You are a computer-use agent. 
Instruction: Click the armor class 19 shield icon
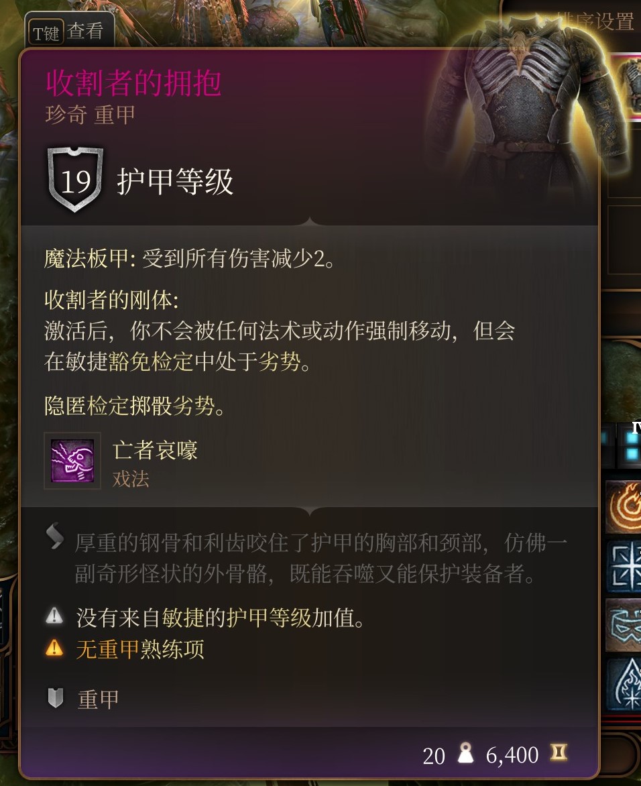point(76,180)
